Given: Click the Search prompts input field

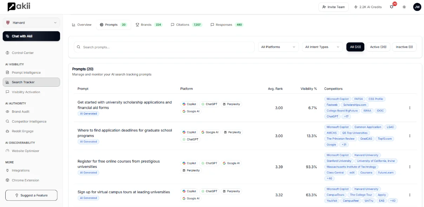Looking at the screenshot, I should pos(164,47).
